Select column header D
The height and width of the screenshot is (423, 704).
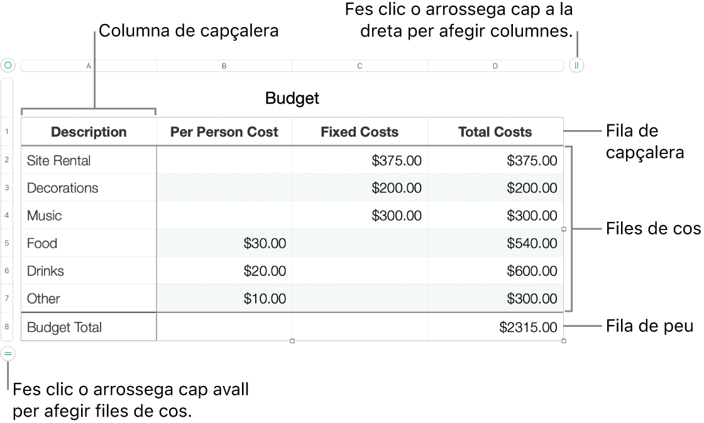click(495, 65)
